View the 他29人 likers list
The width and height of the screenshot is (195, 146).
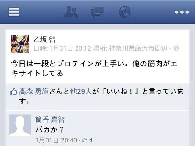tap(81, 92)
